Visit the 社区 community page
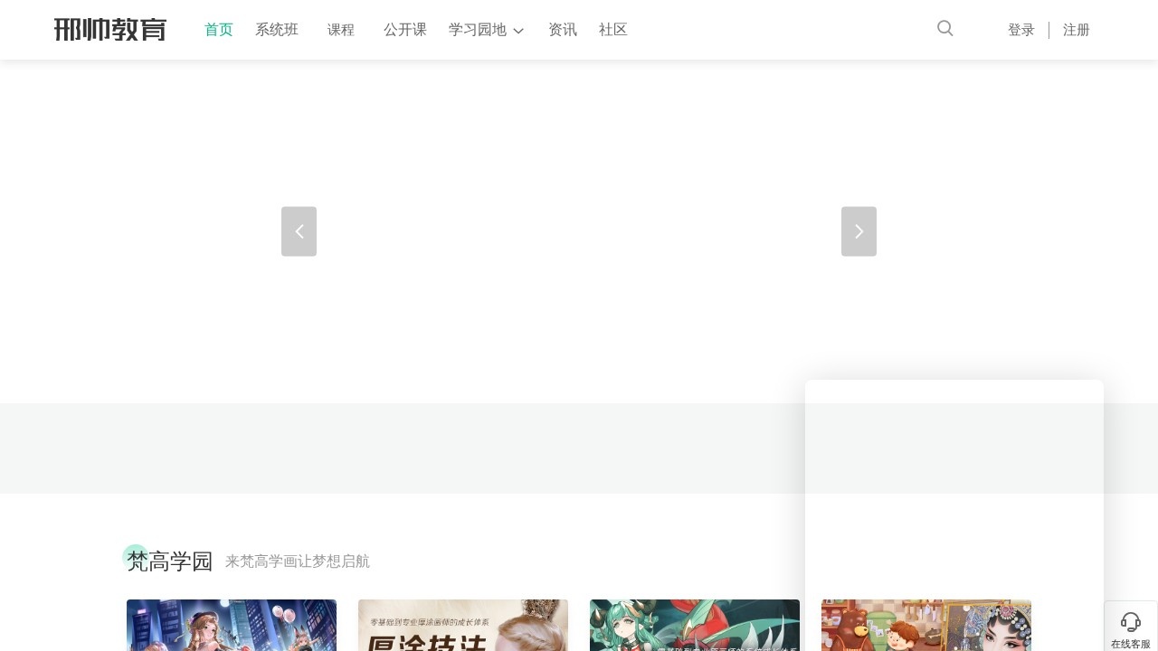The image size is (1158, 651). 612,29
